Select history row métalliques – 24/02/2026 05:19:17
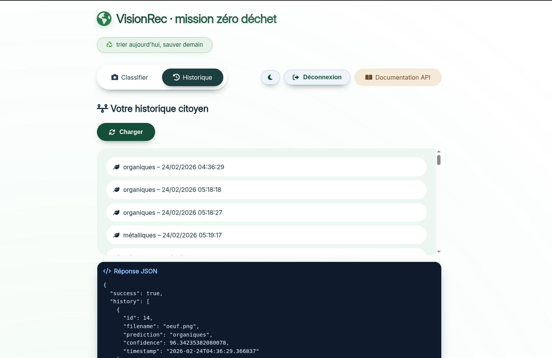The image size is (552, 358). tap(266, 235)
